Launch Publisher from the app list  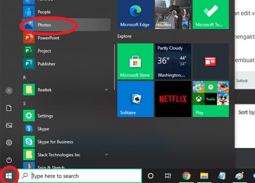[x=67, y=64]
